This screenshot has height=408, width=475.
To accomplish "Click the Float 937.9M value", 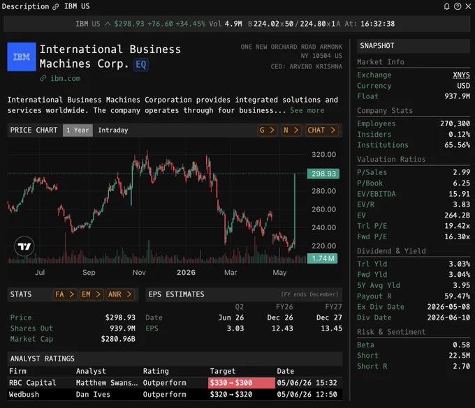I will (x=457, y=96).
